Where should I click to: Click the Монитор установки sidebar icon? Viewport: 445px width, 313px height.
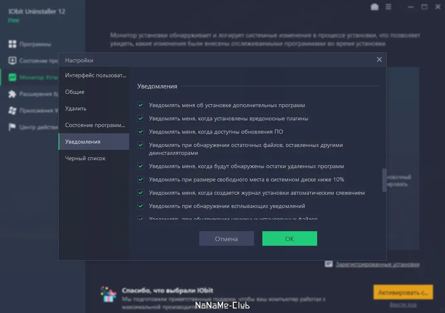(12, 77)
